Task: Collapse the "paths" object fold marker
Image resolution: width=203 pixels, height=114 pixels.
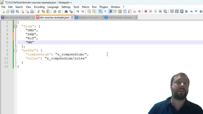Action: (x=16, y=50)
